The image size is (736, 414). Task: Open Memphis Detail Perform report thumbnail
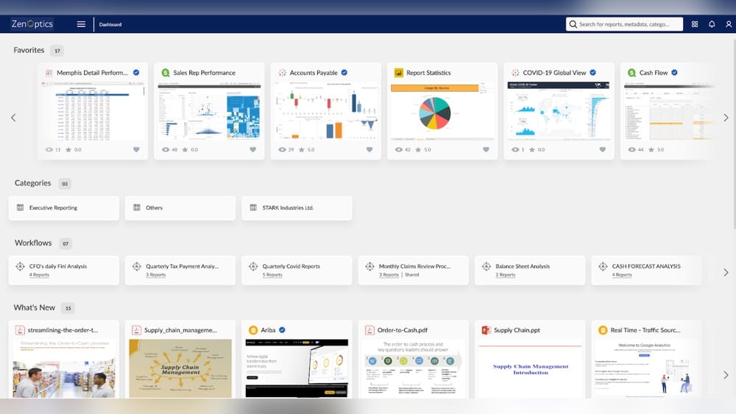click(x=93, y=111)
